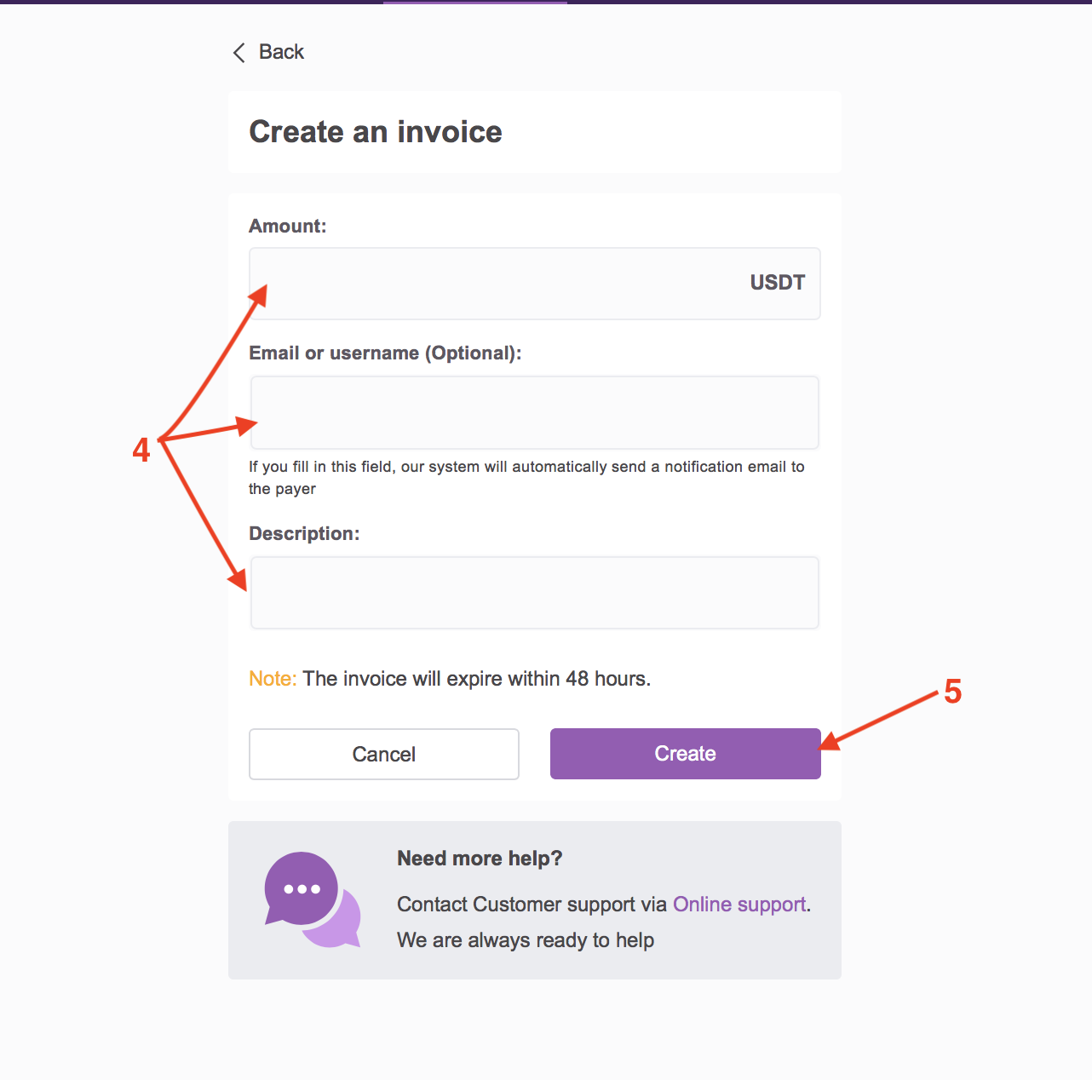This screenshot has width=1092, height=1080.
Task: Click the 'Email or username (Optional):' label
Action: pyautogui.click(x=385, y=353)
